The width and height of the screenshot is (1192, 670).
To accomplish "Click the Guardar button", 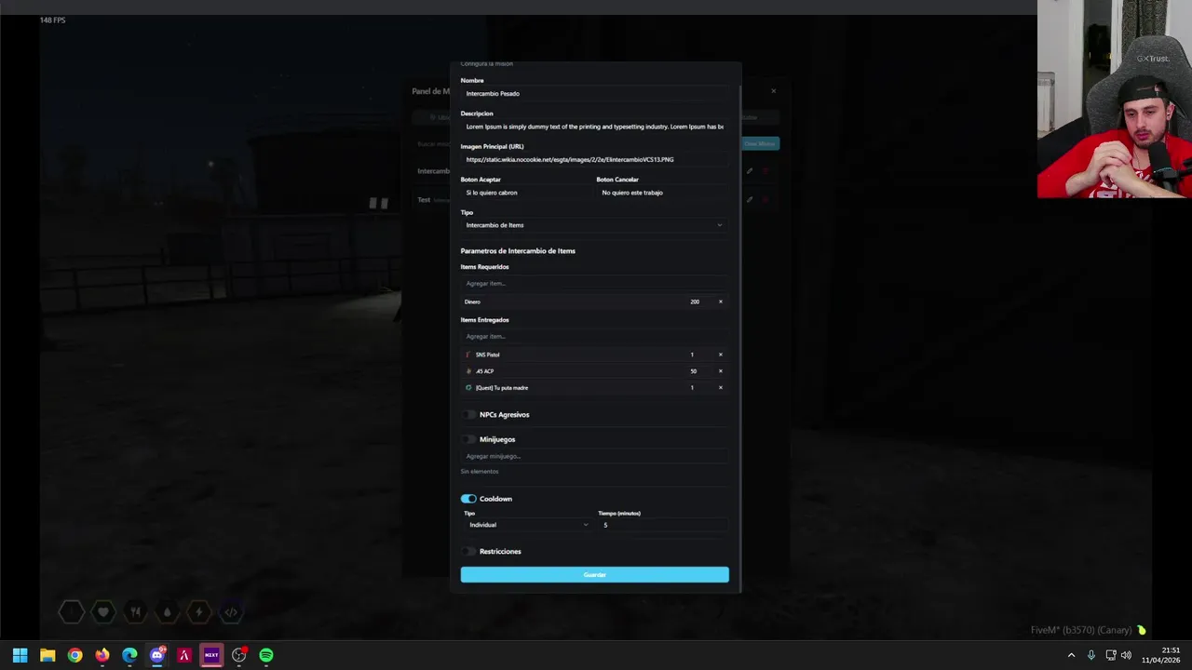I will 594,574.
